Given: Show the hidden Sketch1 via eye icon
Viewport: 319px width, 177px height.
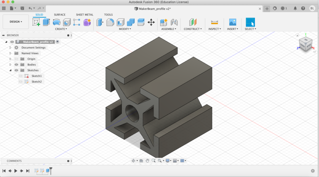Looking at the screenshot, I should pyautogui.click(x=21, y=76).
